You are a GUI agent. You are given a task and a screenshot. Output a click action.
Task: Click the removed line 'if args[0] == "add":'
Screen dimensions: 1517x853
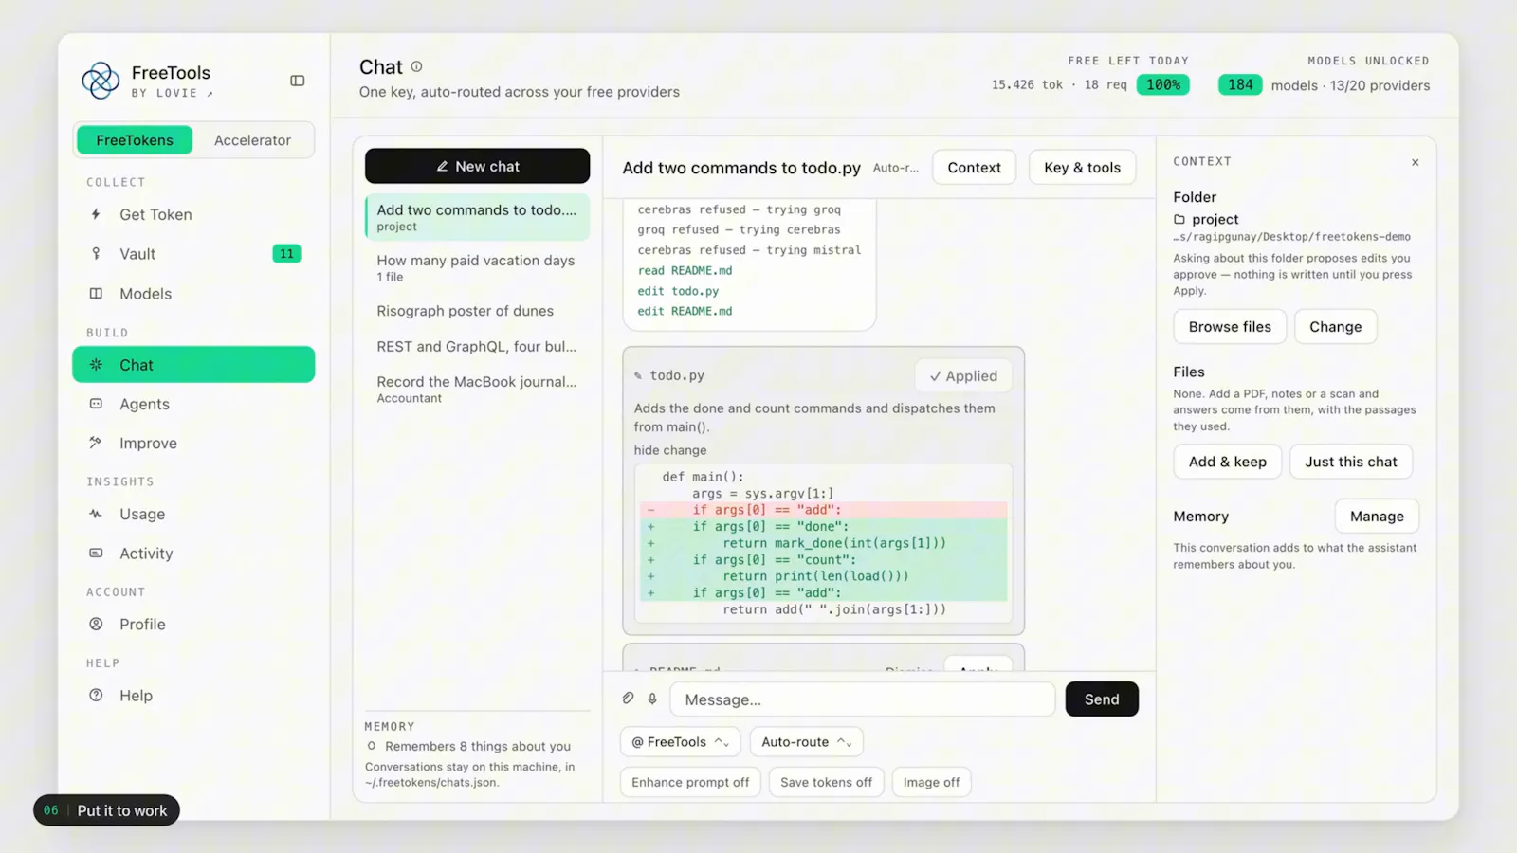tap(823, 510)
